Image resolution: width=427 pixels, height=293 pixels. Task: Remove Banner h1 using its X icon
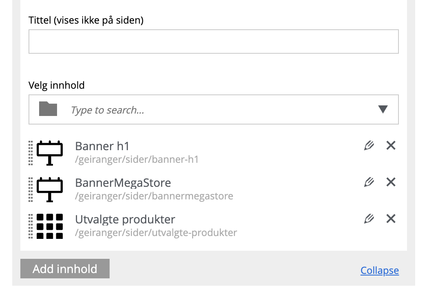click(x=391, y=145)
